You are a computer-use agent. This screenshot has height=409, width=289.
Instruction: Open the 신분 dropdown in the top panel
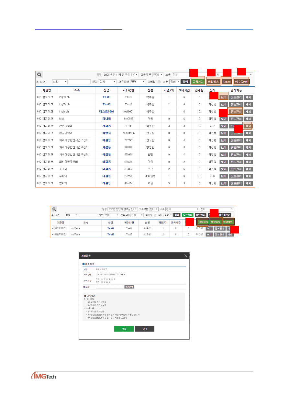107,82
